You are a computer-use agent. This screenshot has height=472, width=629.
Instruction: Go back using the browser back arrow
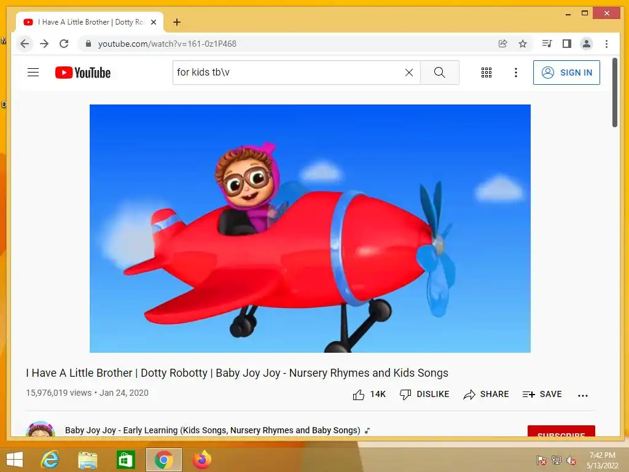[x=25, y=44]
